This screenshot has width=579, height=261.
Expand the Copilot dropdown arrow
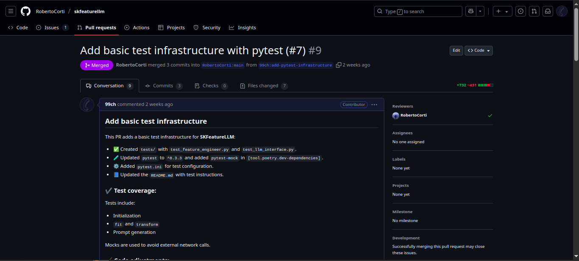(480, 11)
